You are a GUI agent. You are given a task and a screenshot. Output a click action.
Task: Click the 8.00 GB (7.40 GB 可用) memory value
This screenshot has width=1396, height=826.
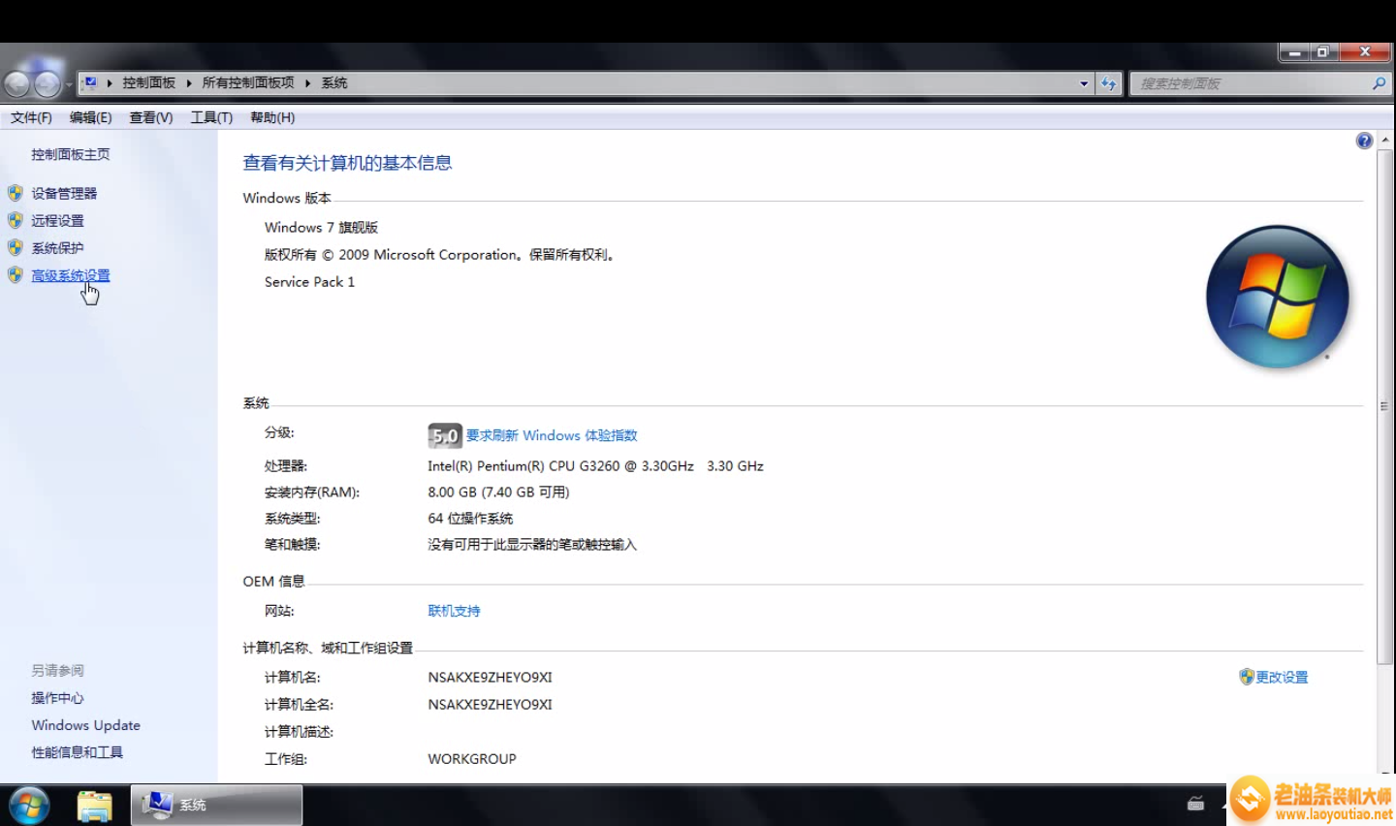click(x=498, y=492)
